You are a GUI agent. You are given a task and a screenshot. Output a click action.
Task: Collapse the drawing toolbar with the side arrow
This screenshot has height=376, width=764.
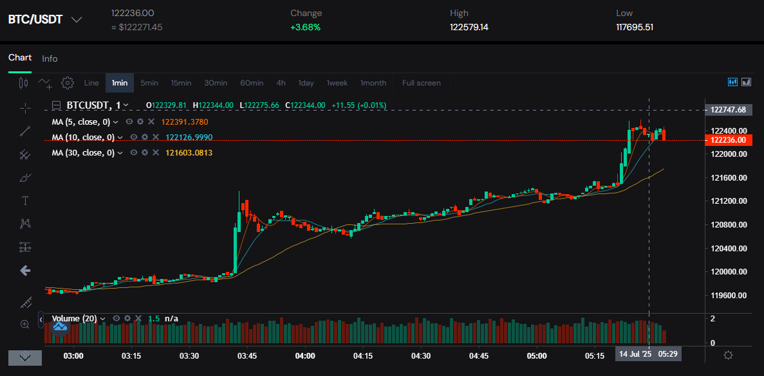[41, 319]
